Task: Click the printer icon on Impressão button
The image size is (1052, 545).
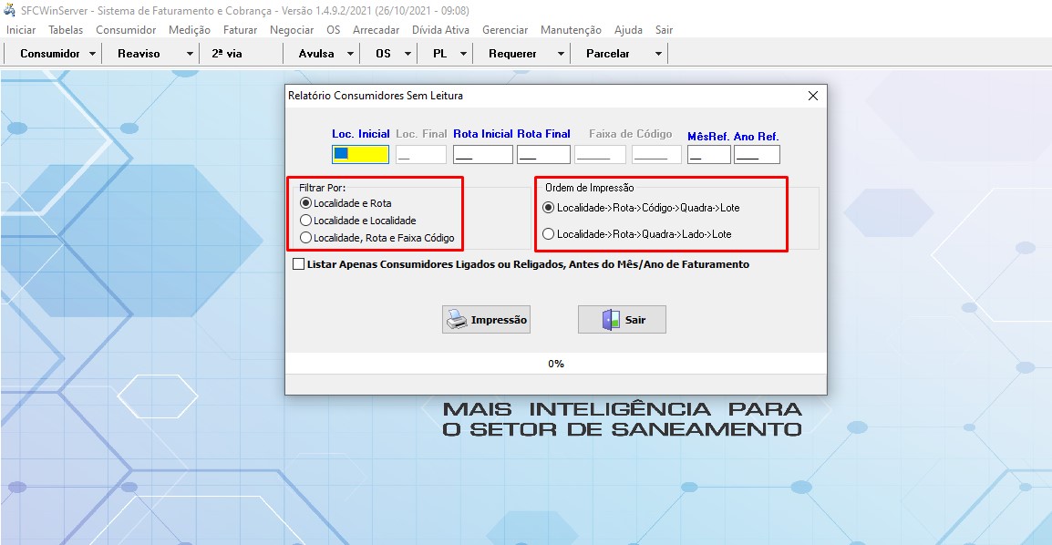Action: pyautogui.click(x=456, y=319)
